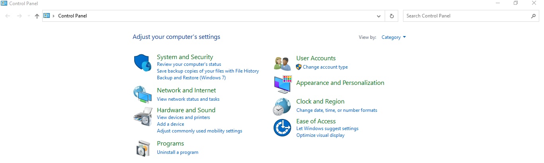Expand the View by Category dropdown
Viewport: 544px width, 163px height.
tap(394, 37)
